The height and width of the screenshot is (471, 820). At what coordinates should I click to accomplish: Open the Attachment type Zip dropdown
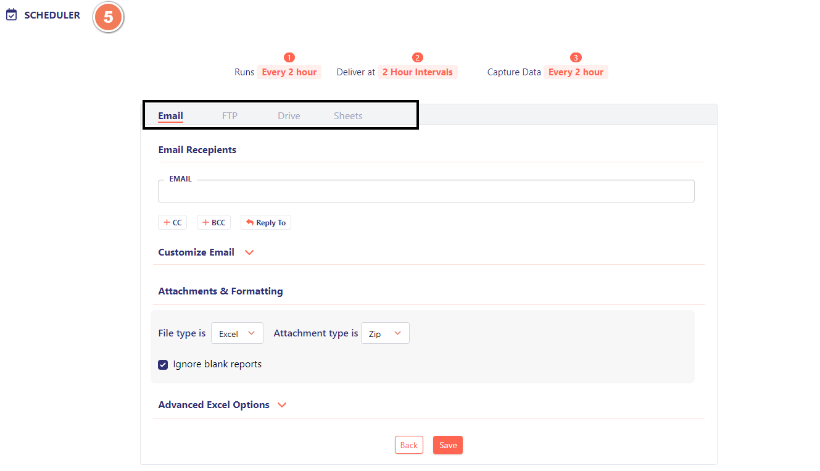click(x=385, y=333)
